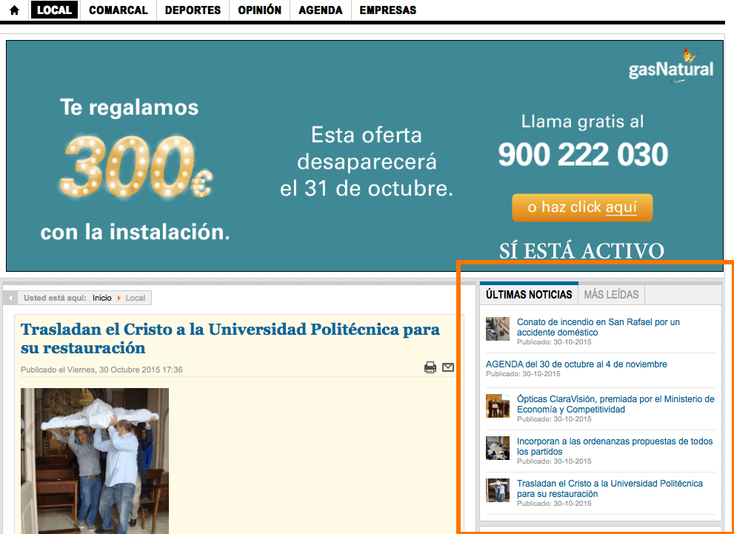
Task: Print the article with the printer icon
Action: [x=430, y=367]
